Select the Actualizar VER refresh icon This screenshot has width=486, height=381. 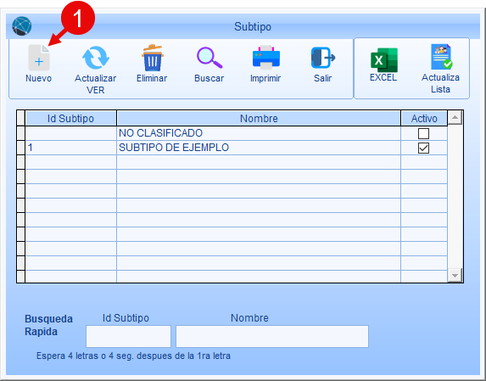[x=96, y=58]
